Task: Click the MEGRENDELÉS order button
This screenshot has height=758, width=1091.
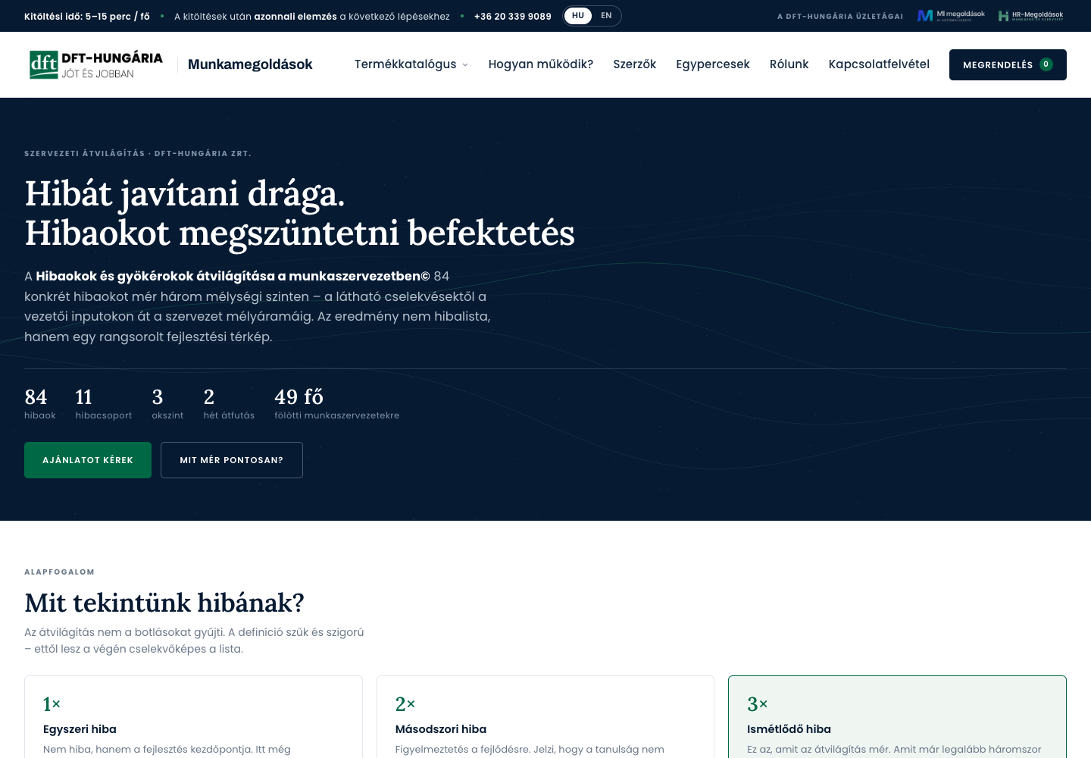Action: 1008,64
